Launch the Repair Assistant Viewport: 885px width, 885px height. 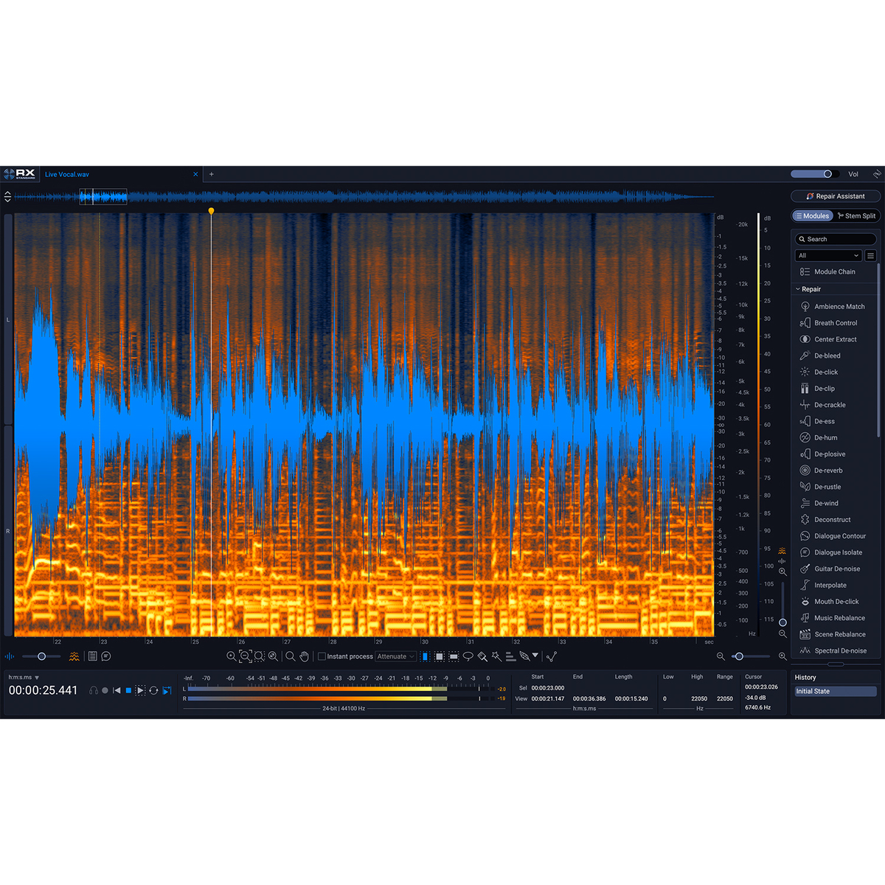[836, 196]
